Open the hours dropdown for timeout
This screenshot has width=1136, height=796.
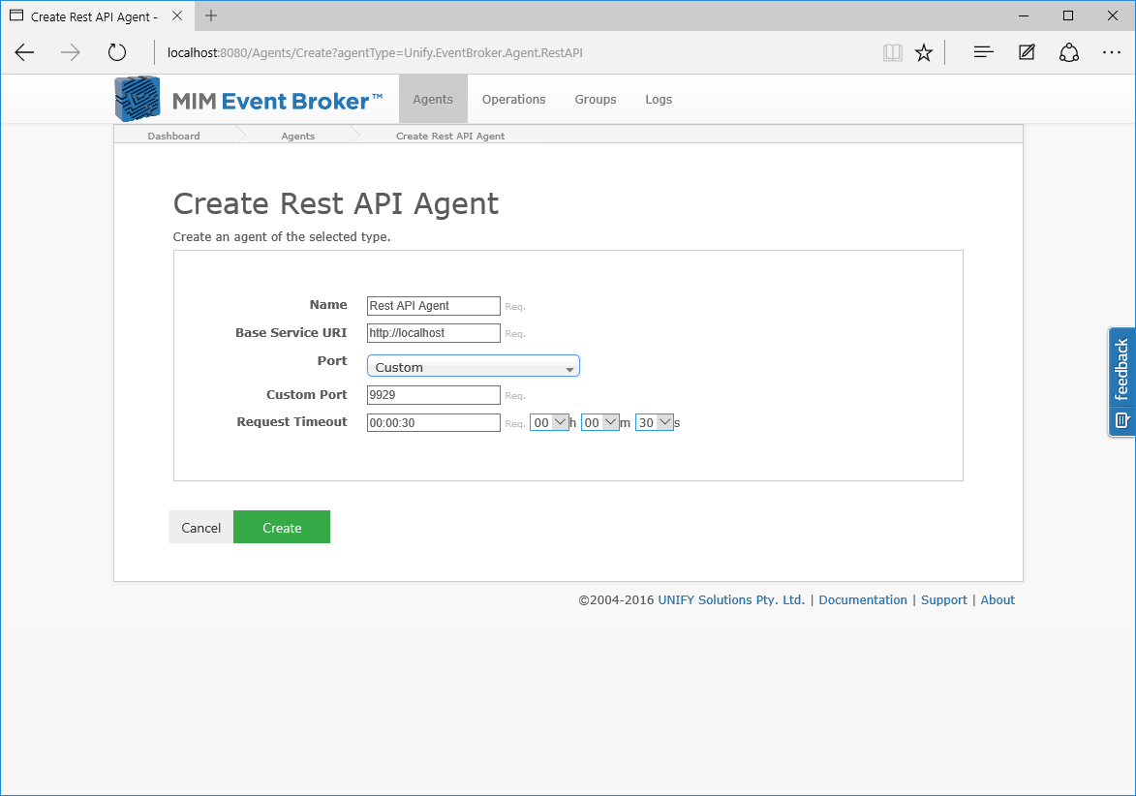[x=549, y=422]
